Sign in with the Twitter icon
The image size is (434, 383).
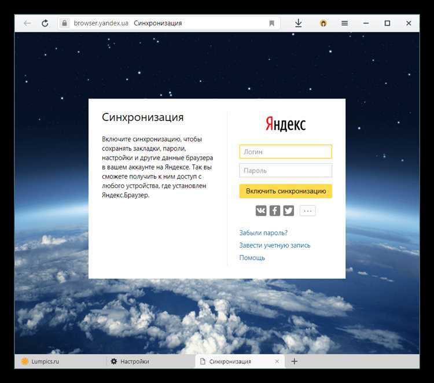pos(288,211)
